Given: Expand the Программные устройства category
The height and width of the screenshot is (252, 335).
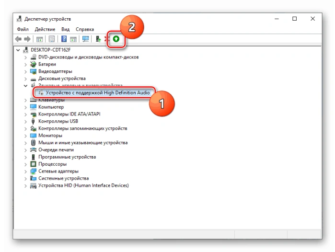Looking at the screenshot, I should (25, 157).
